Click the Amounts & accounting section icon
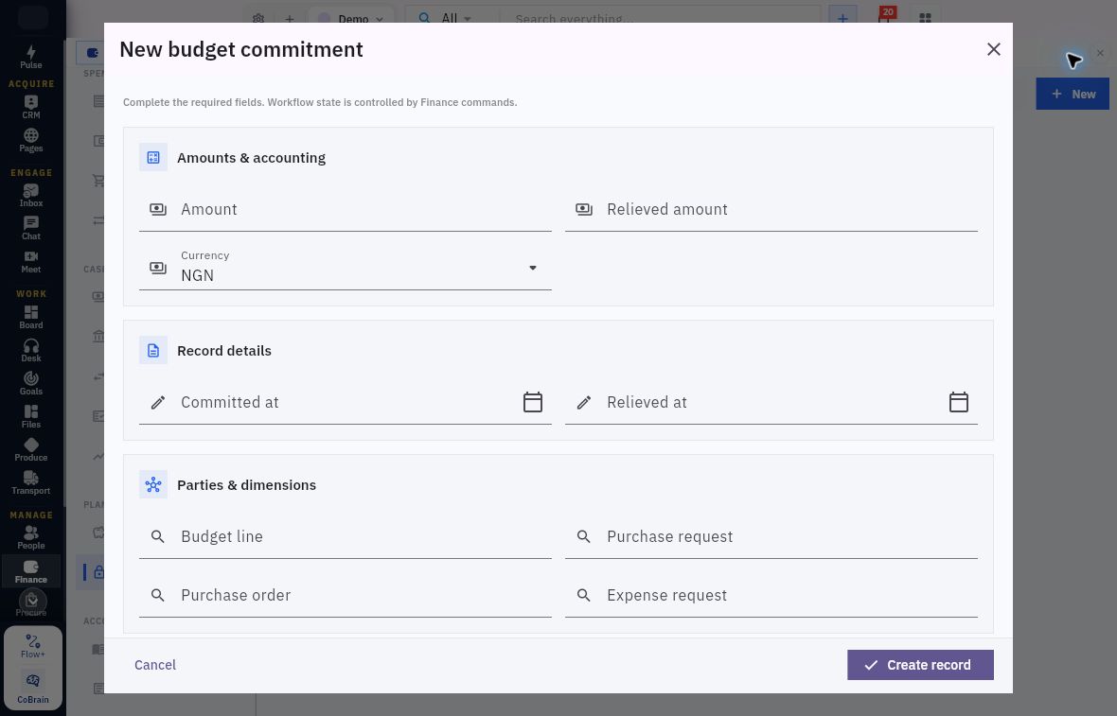 point(153,157)
